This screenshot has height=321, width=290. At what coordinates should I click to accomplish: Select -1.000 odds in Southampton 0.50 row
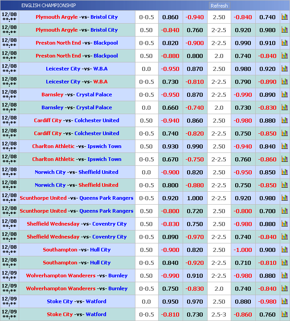click(x=243, y=250)
